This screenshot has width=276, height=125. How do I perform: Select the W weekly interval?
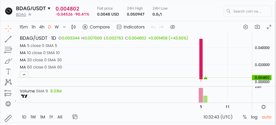coord(57,27)
